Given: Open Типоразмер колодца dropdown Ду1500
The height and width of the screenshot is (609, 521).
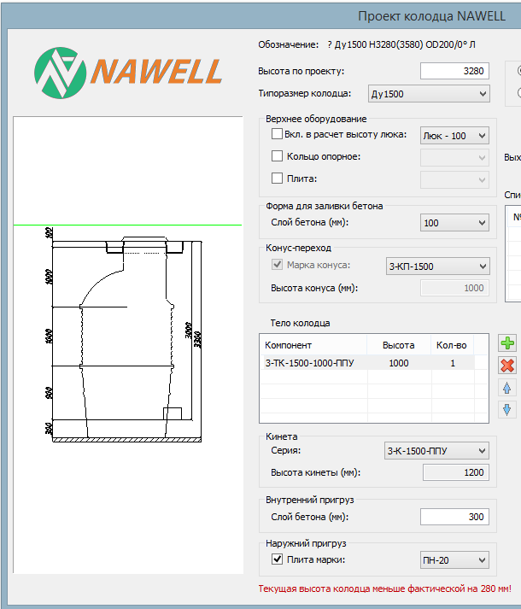Looking at the screenshot, I should (x=429, y=94).
